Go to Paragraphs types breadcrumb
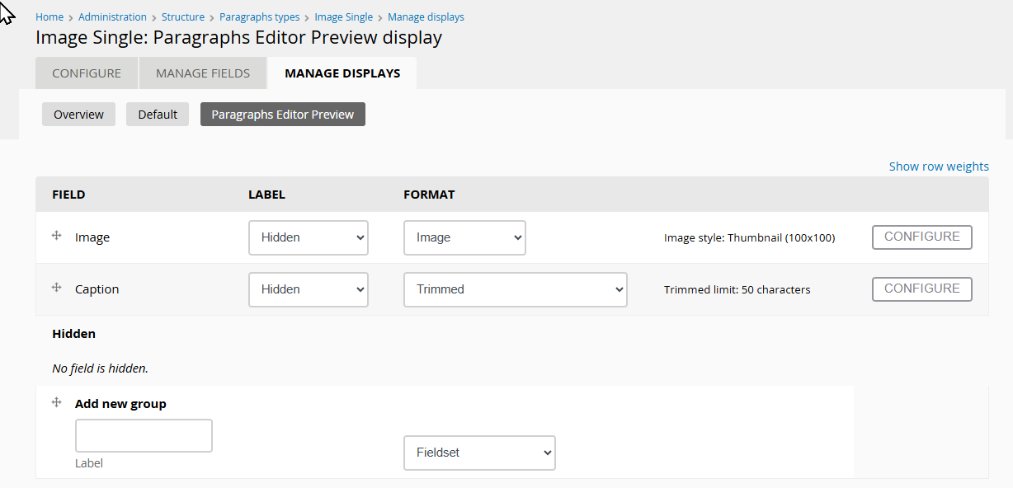 [259, 17]
